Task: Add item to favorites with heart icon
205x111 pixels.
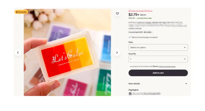Action: tap(117, 13)
